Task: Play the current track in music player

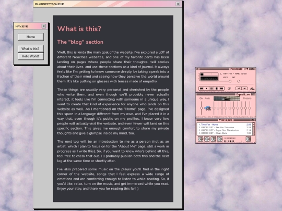Action: [206, 88]
